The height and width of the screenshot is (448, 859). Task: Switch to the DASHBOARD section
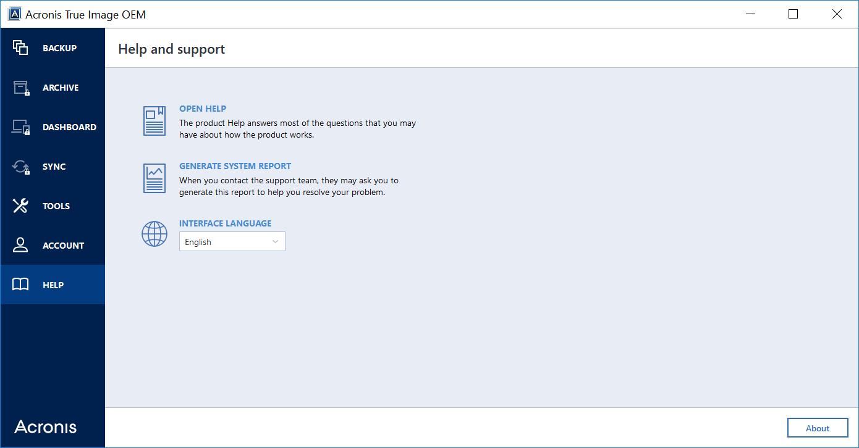pyautogui.click(x=69, y=127)
